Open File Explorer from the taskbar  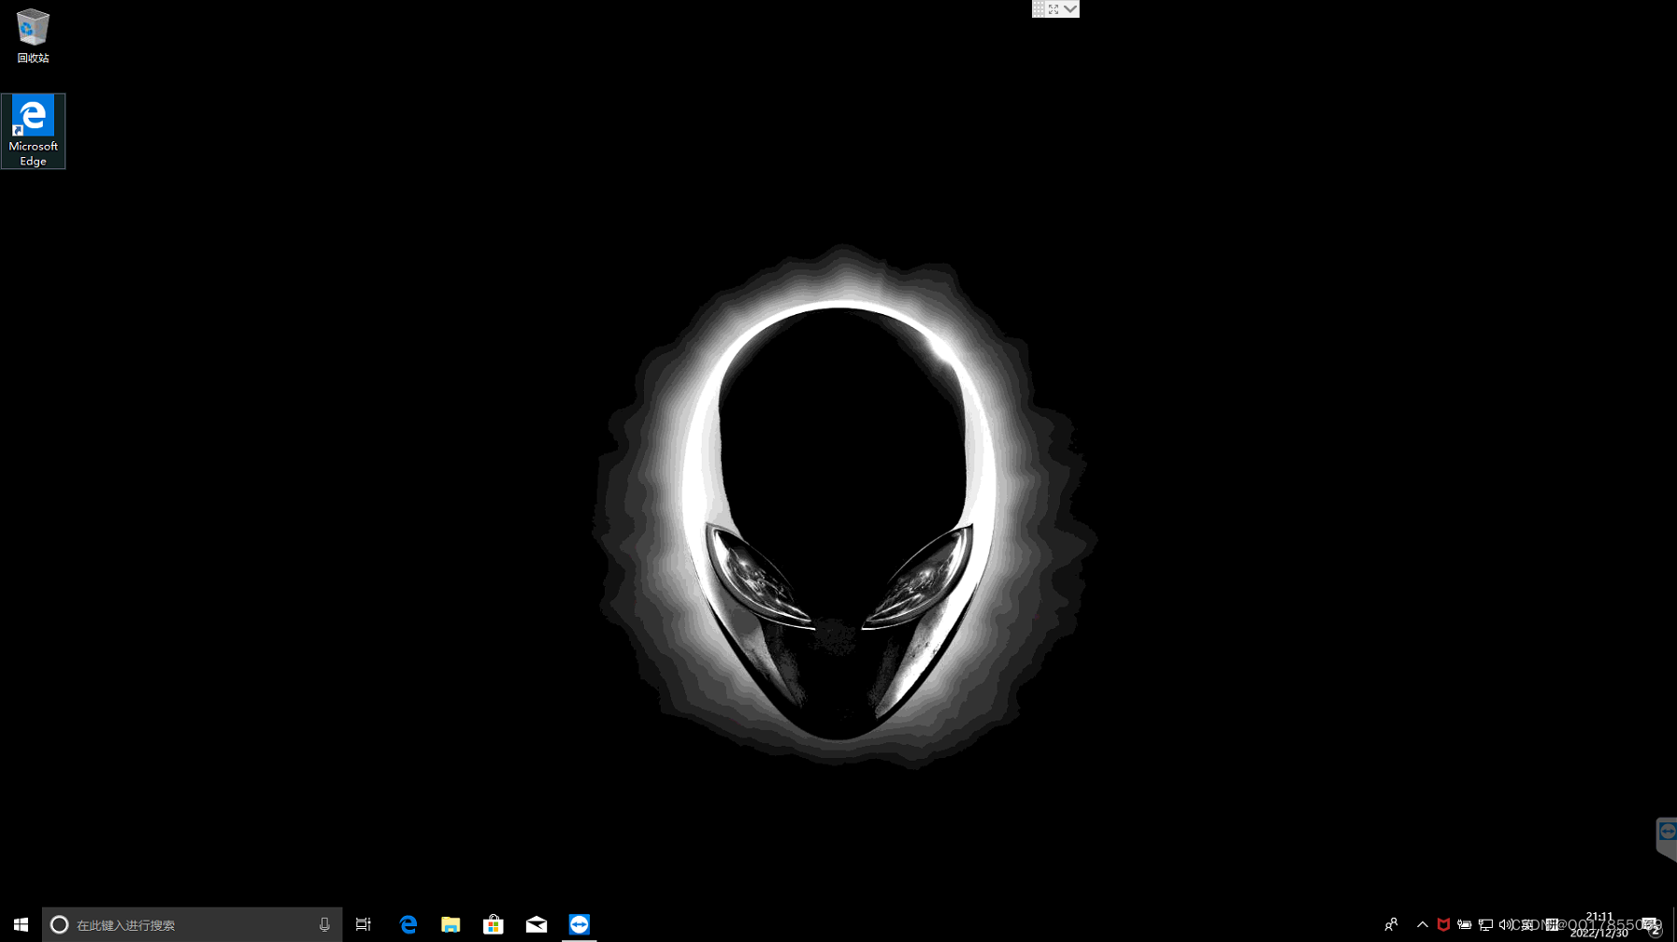pos(451,924)
